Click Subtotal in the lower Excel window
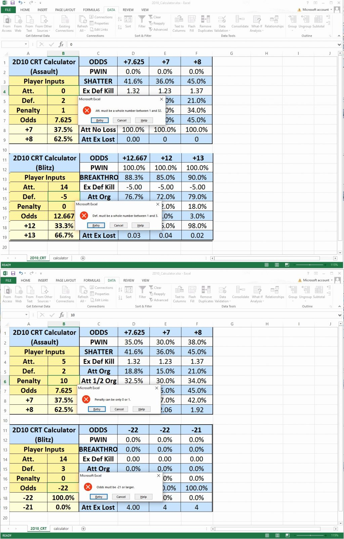Screen dimensions: 344x539 click(x=319, y=292)
